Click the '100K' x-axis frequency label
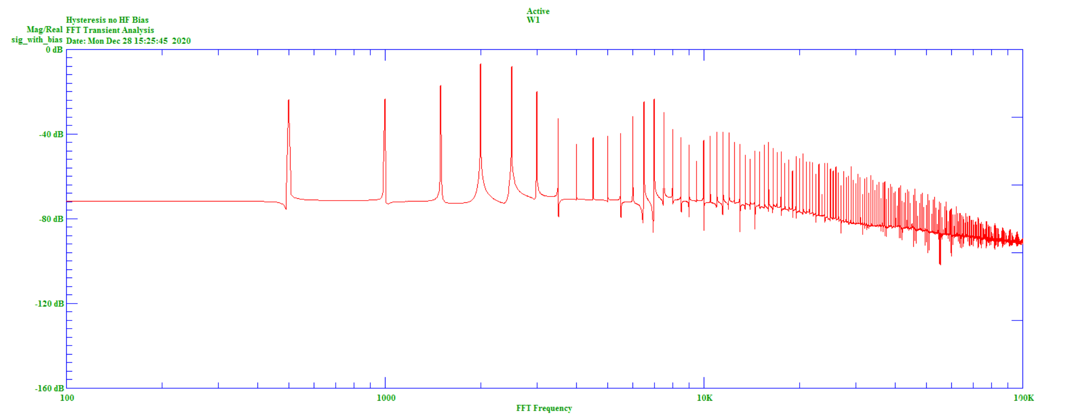This screenshot has height=419, width=1070. click(1023, 398)
